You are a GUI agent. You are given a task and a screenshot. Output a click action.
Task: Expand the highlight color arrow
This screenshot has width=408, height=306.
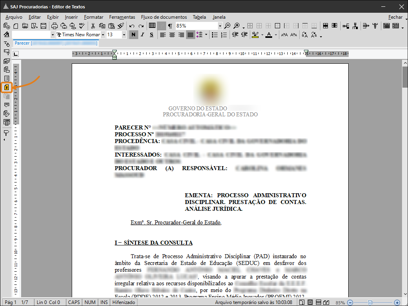pyautogui.click(x=262, y=35)
